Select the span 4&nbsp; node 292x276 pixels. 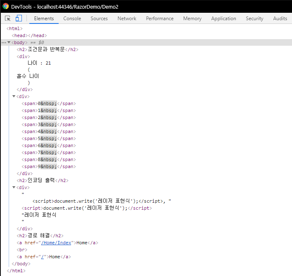tap(49, 131)
